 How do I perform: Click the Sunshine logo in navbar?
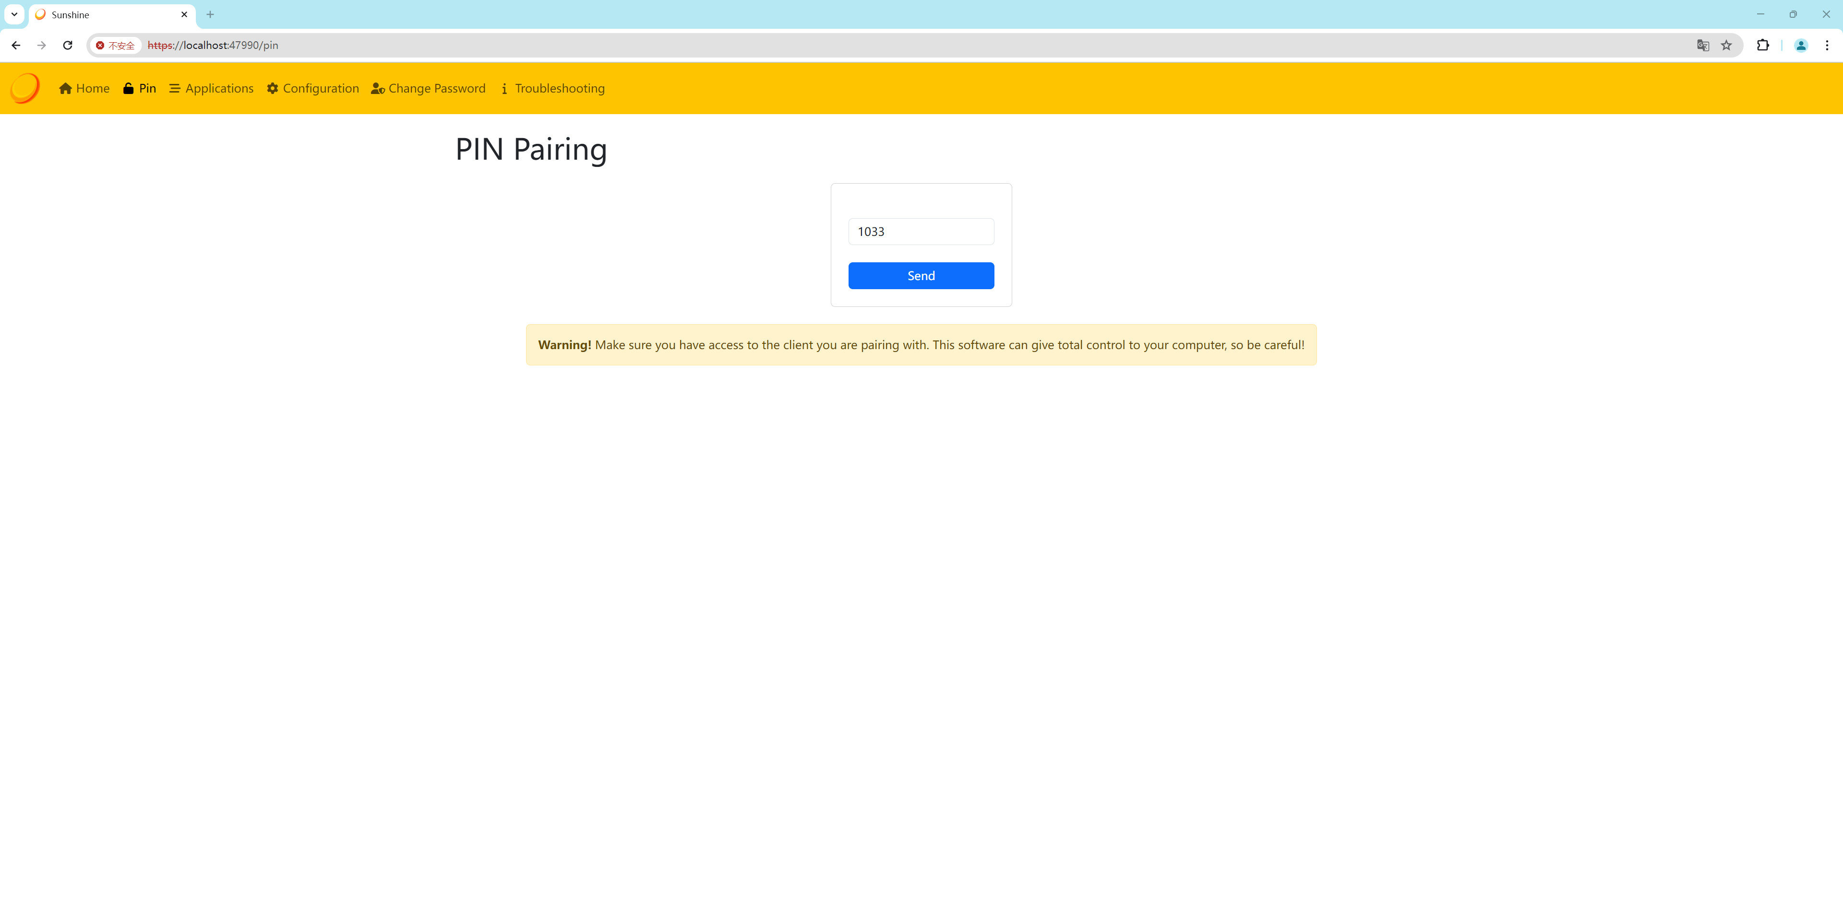click(x=25, y=88)
